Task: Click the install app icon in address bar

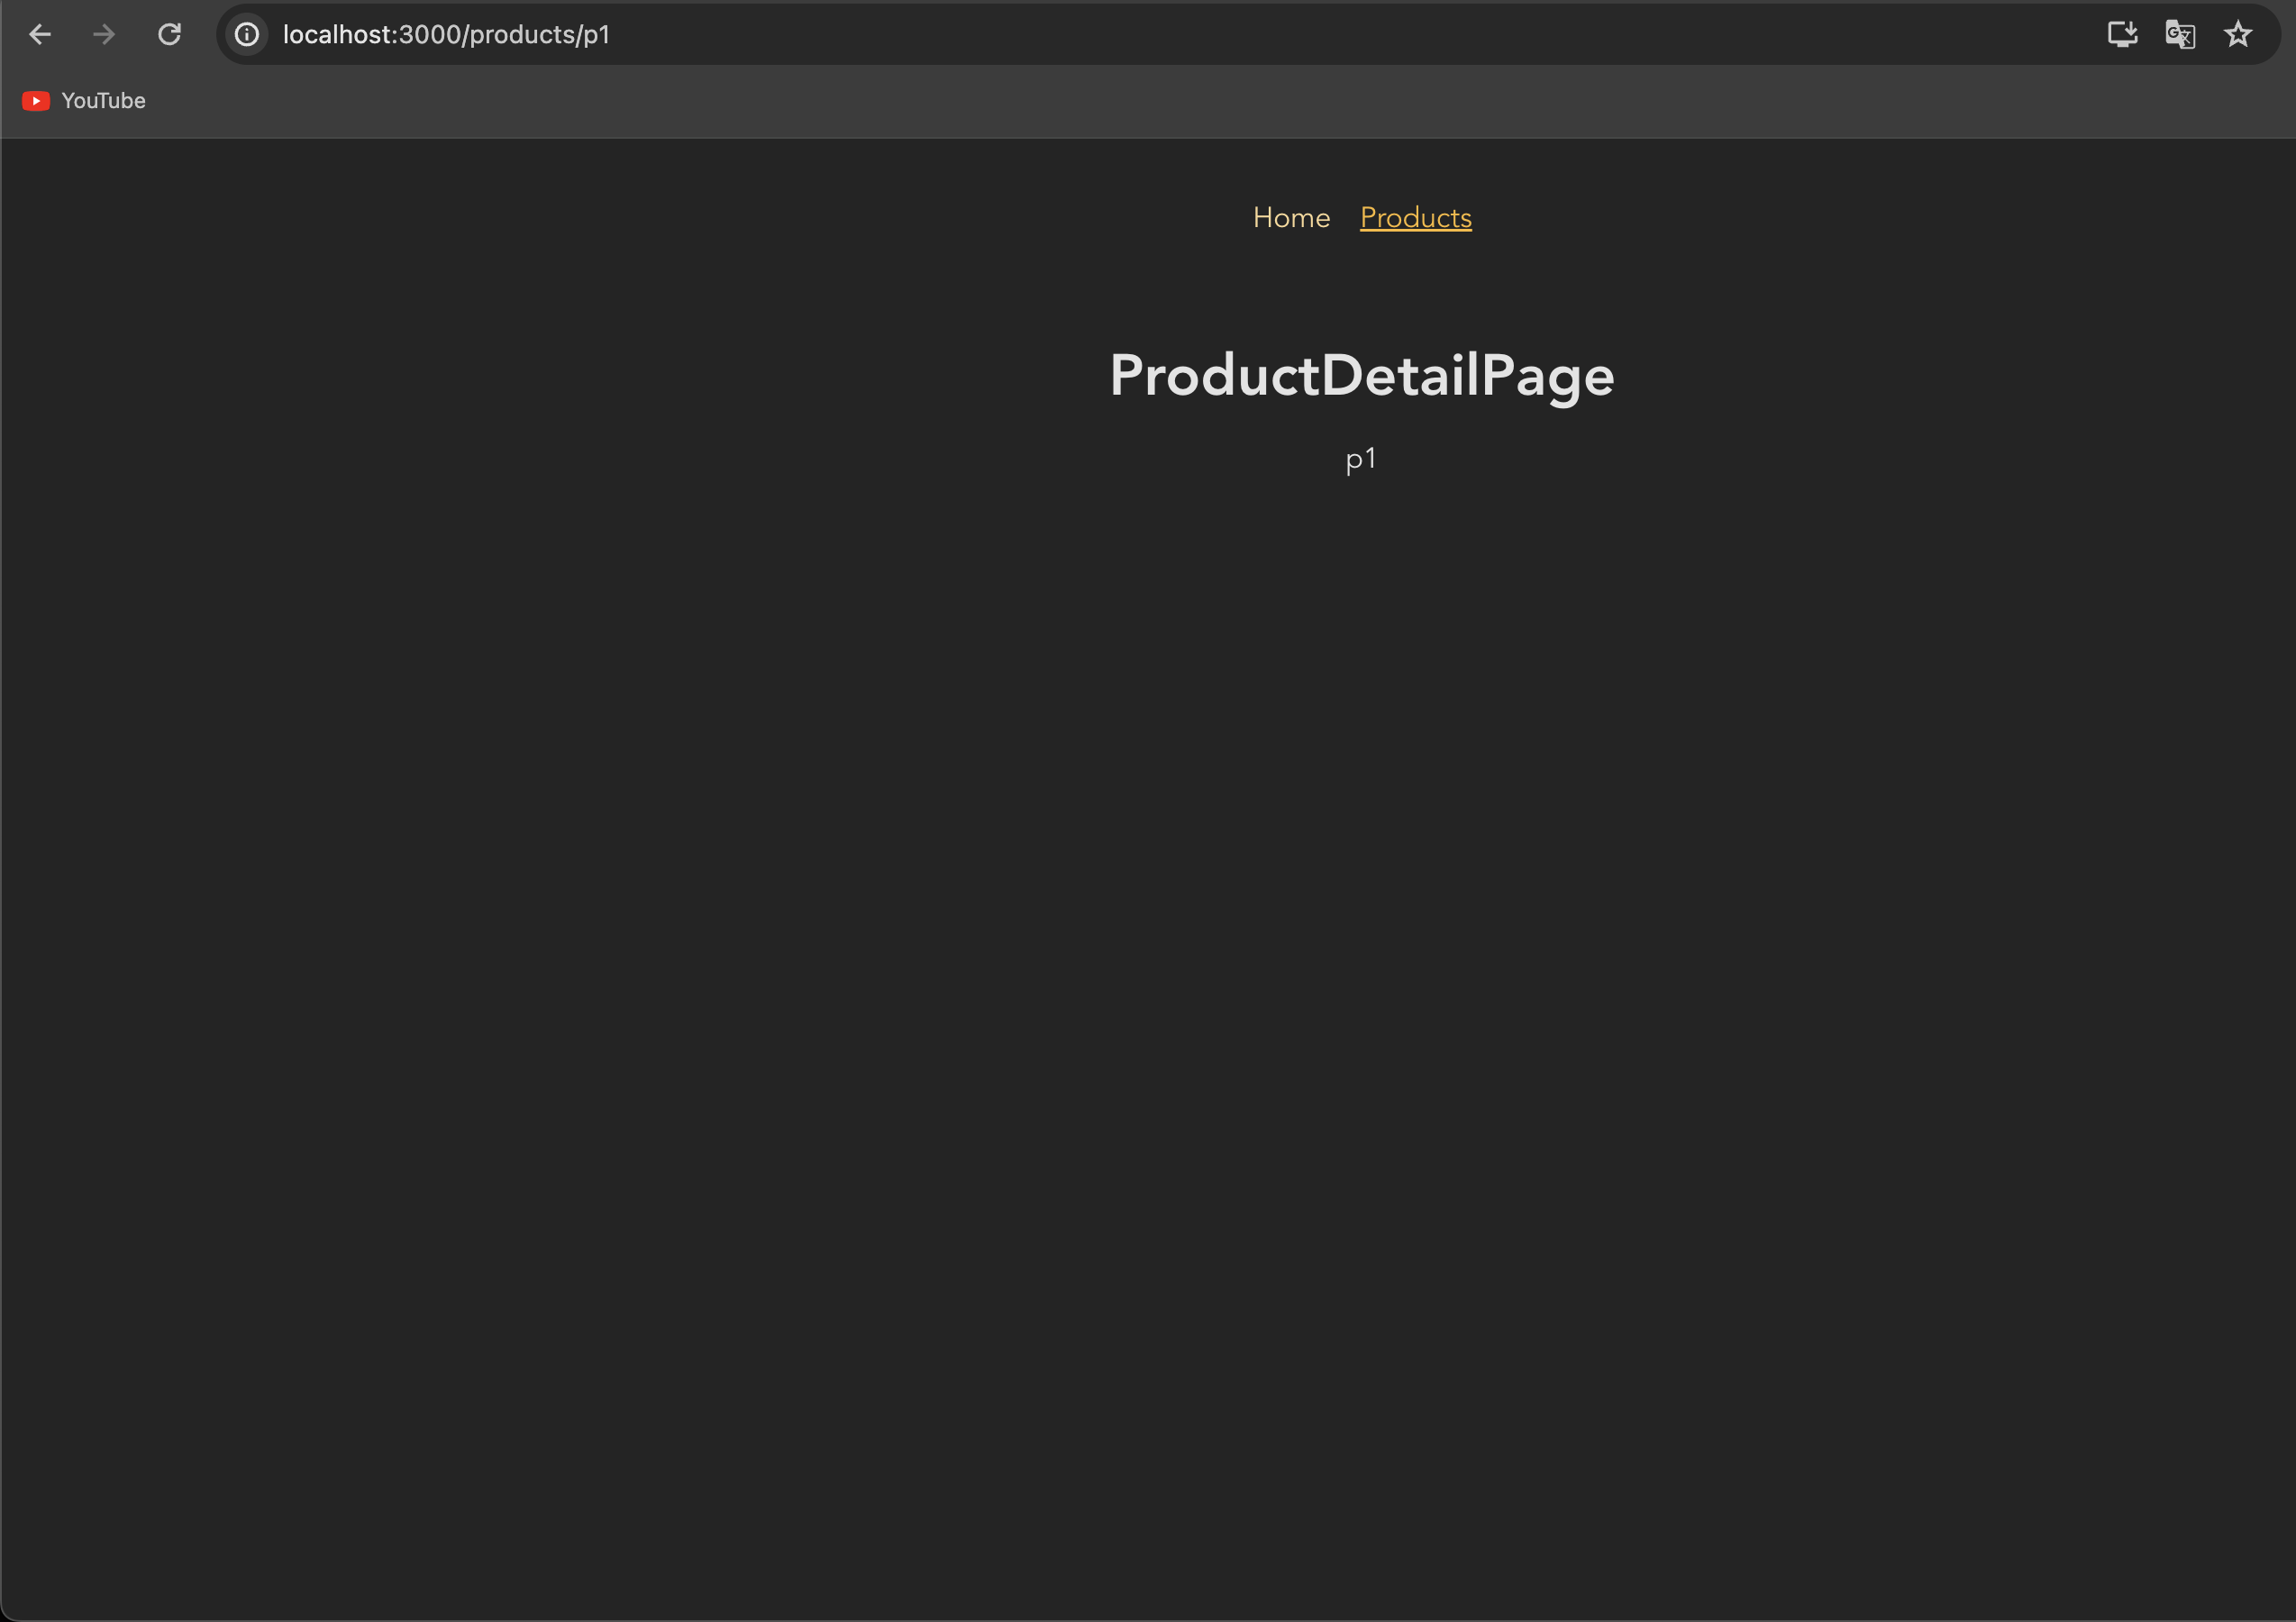Action: [x=2122, y=35]
